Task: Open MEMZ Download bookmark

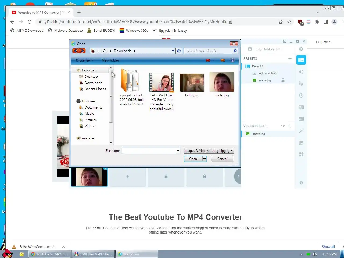Action: (x=27, y=30)
